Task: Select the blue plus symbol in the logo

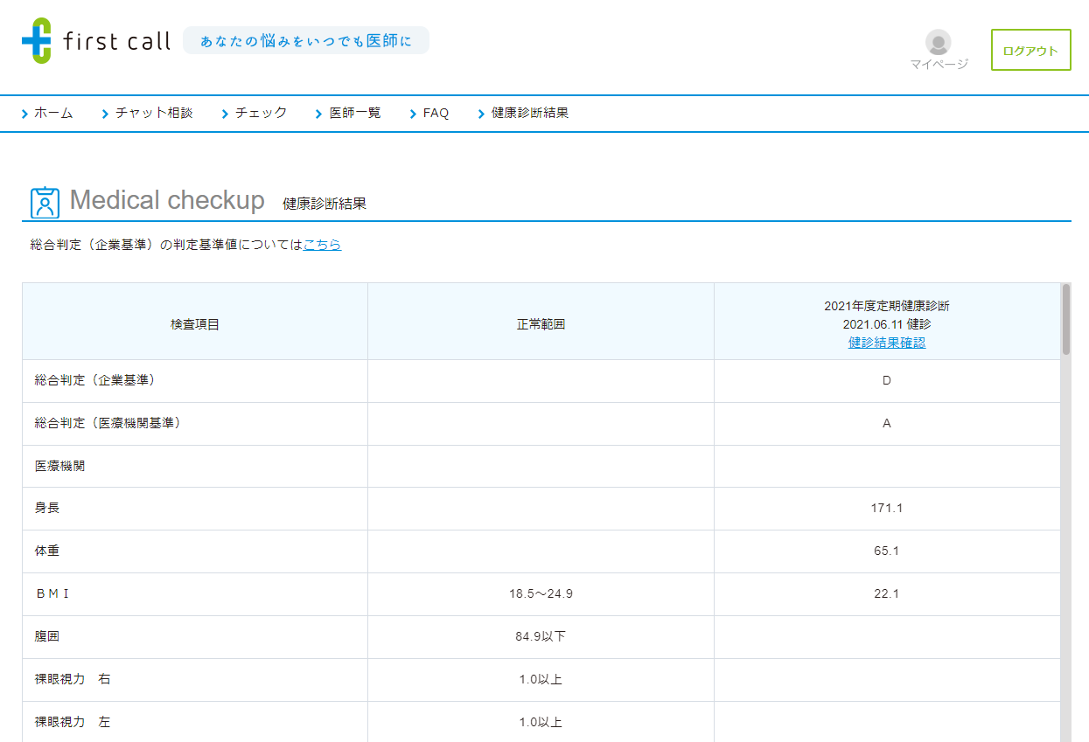Action: (37, 39)
